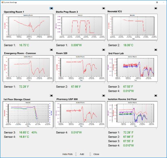167x158 pixels.
Task: Select the Room 329 heading
Action: pyautogui.click(x=62, y=53)
